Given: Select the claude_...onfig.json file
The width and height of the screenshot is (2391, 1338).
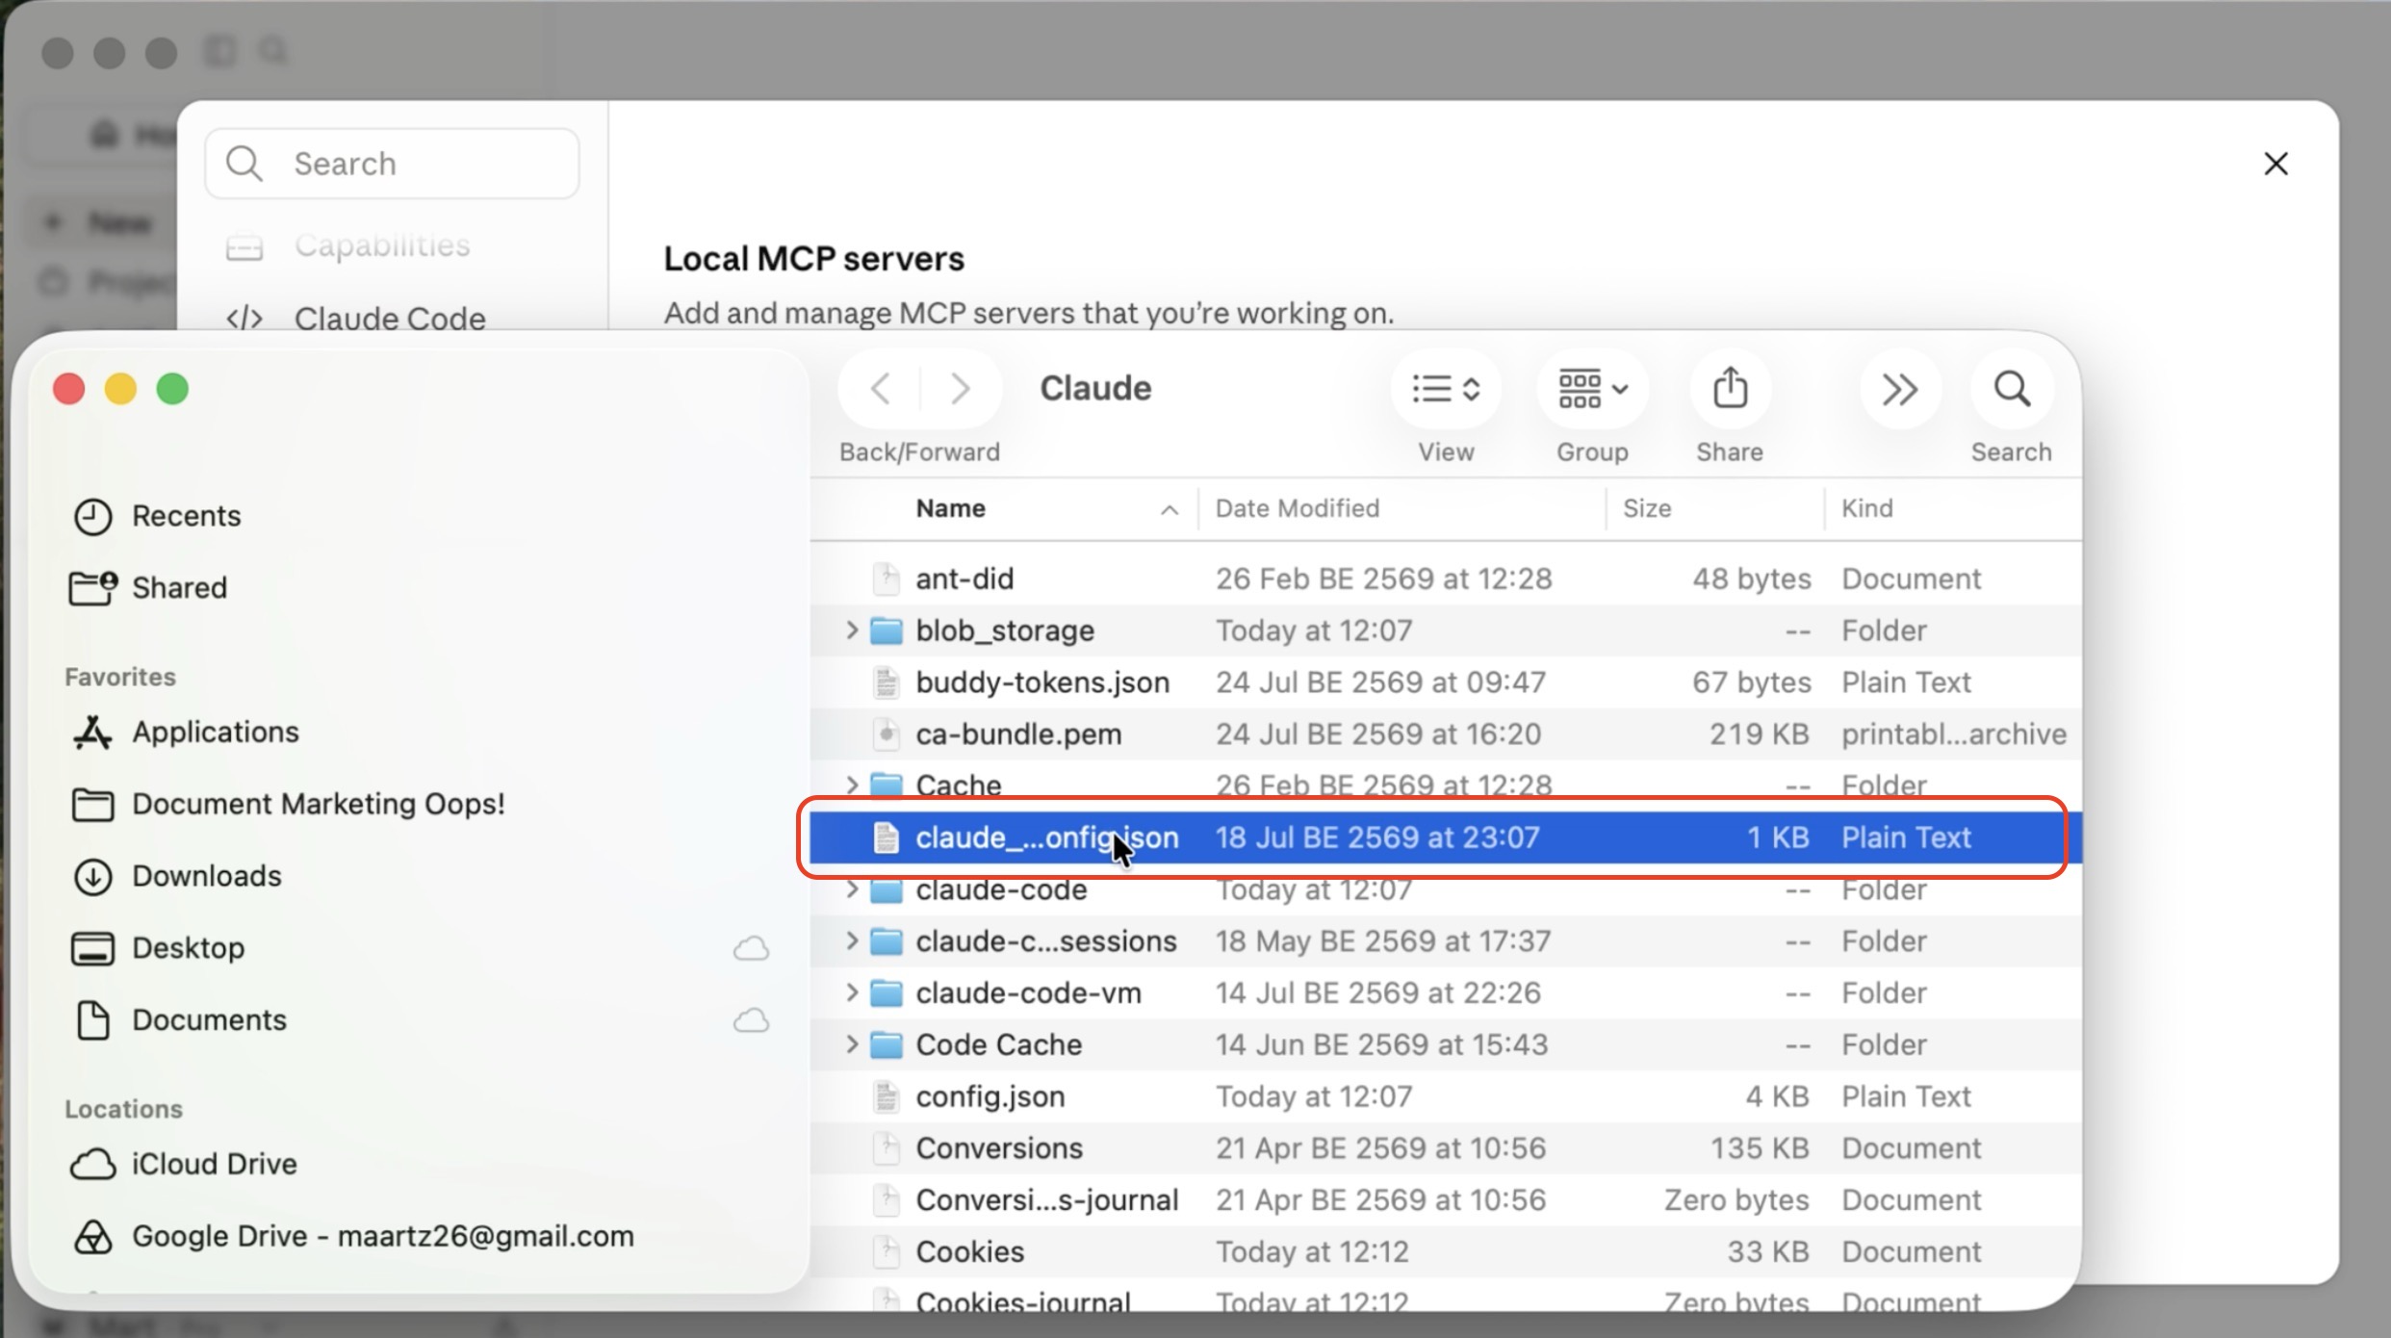Looking at the screenshot, I should [1446, 837].
